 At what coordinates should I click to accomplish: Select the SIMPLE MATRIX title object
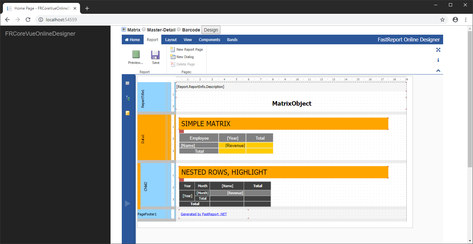(283, 124)
